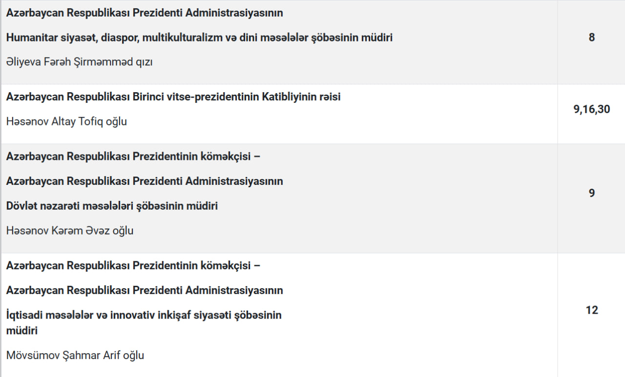
Task: Click the standalone word "müdiri" in last row
Action: tap(22, 330)
